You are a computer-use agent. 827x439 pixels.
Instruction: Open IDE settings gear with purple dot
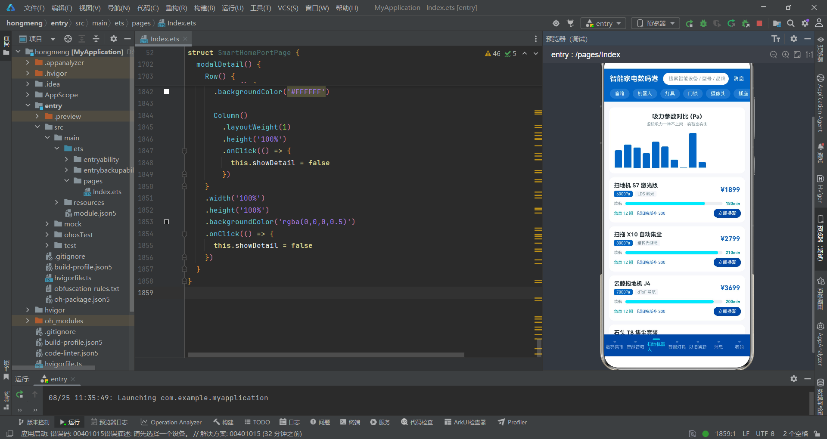point(805,23)
